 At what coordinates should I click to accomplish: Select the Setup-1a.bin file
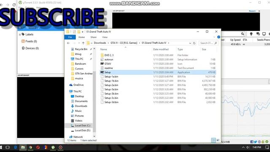point(111,76)
